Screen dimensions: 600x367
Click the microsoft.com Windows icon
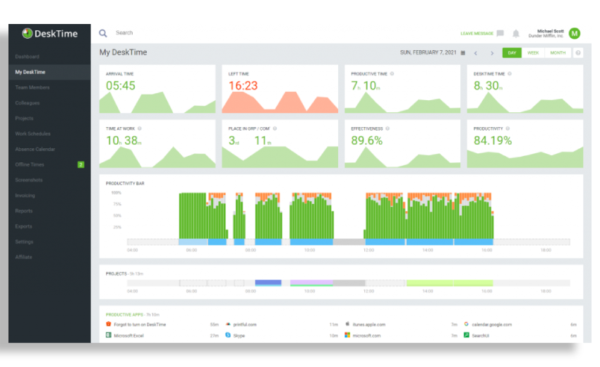pyautogui.click(x=347, y=335)
